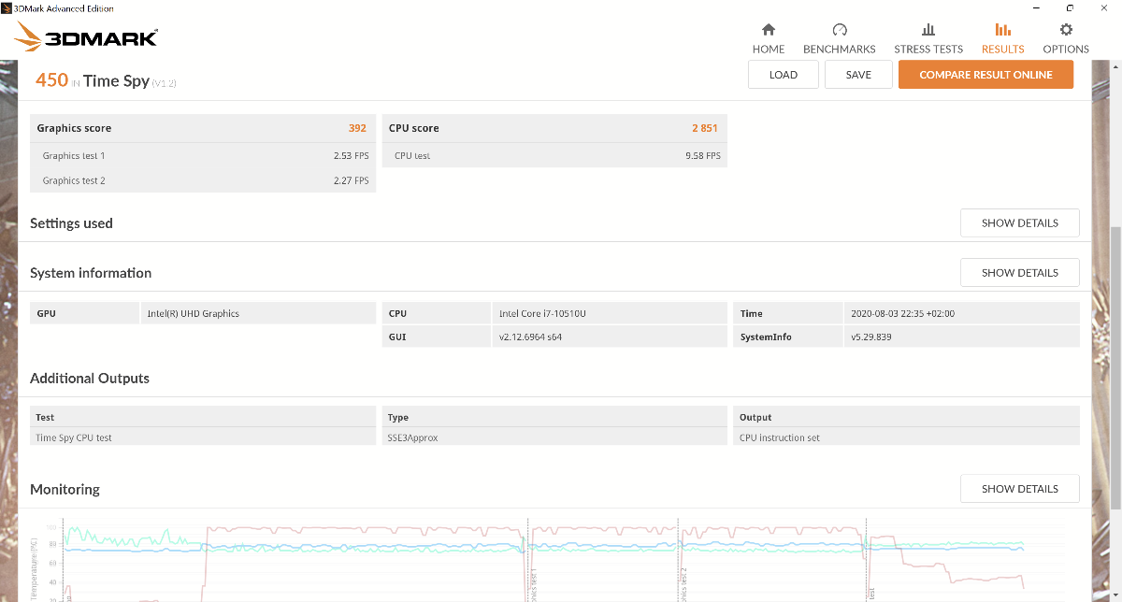Click the 3DMark logo
The image size is (1122, 602).
(x=87, y=37)
